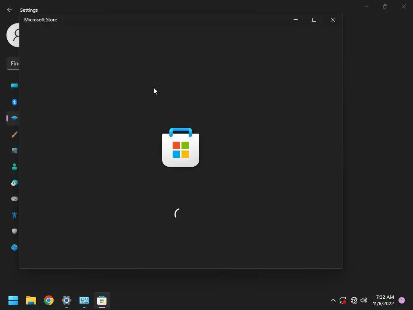Launch Google Chrome from the taskbar
This screenshot has width=413, height=310.
(x=49, y=300)
